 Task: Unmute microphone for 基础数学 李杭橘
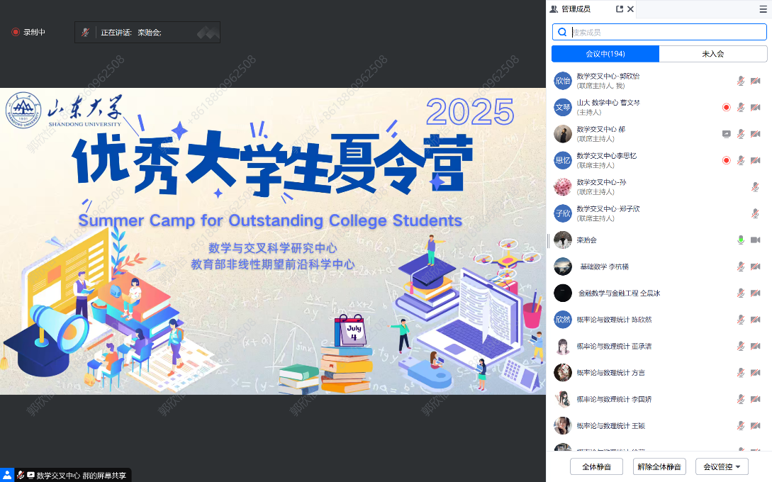(x=741, y=267)
